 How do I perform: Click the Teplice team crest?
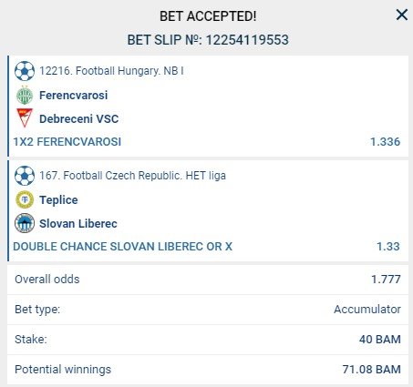[x=25, y=199]
